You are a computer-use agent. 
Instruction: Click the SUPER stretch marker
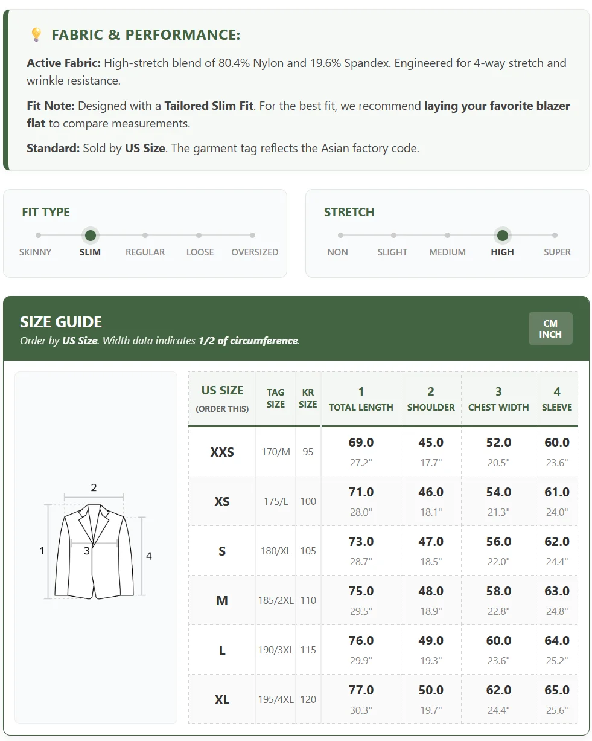[x=555, y=236]
